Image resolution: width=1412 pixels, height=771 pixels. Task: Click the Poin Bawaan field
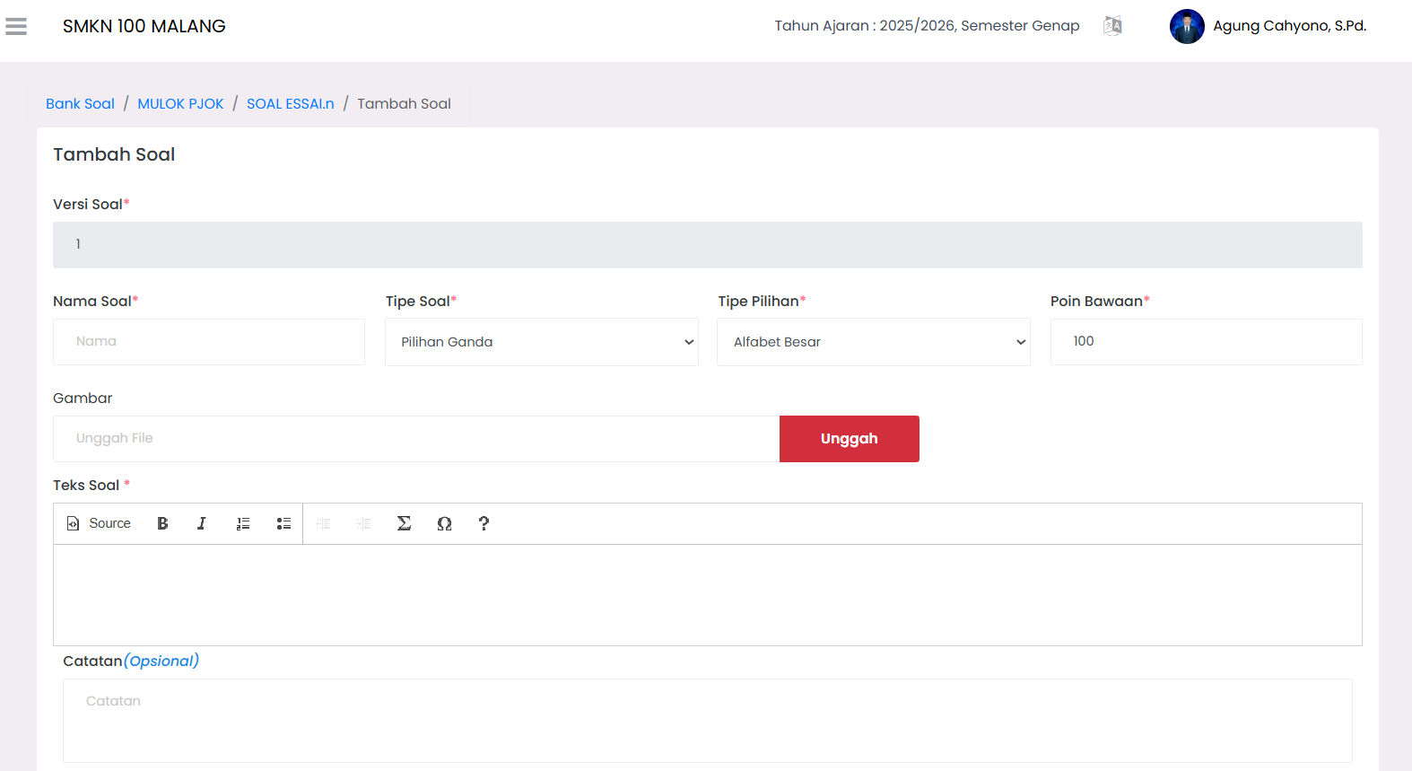coord(1206,342)
